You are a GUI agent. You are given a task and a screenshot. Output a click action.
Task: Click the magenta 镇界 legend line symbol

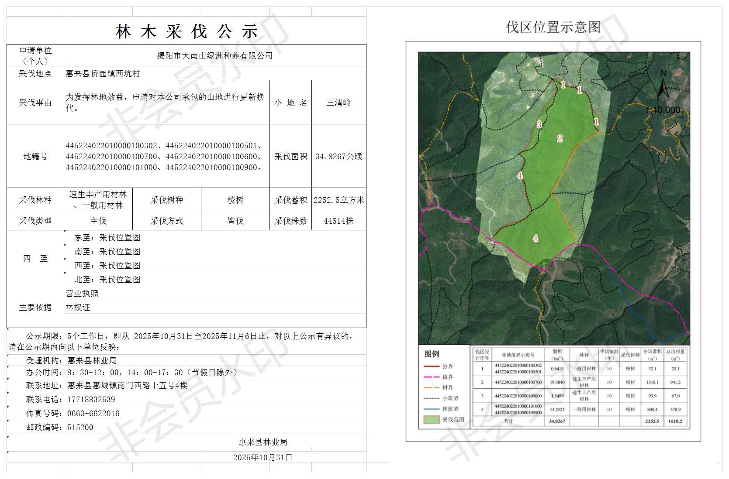pos(432,377)
